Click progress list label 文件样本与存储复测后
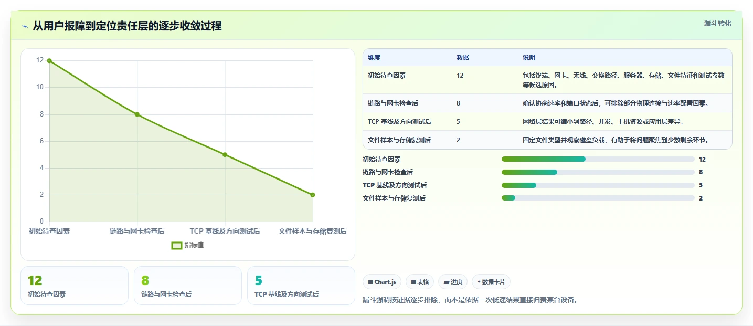Screen dimensions: 753x326 coord(394,198)
